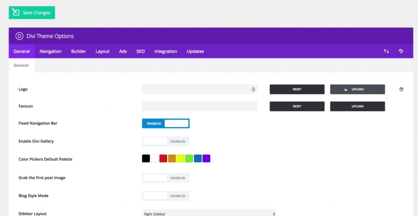
Task: Pick the green palette swatch
Action: pyautogui.click(x=189, y=159)
